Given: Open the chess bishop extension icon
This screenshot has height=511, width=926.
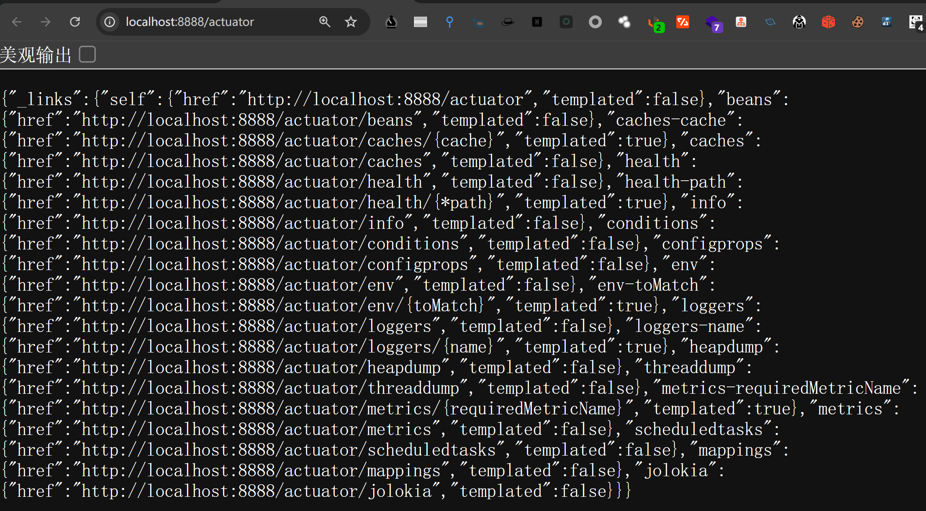Looking at the screenshot, I should (x=391, y=22).
